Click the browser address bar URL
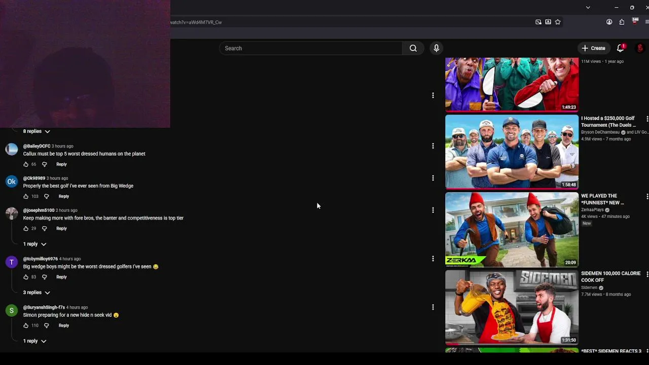The width and height of the screenshot is (649, 365). [196, 22]
